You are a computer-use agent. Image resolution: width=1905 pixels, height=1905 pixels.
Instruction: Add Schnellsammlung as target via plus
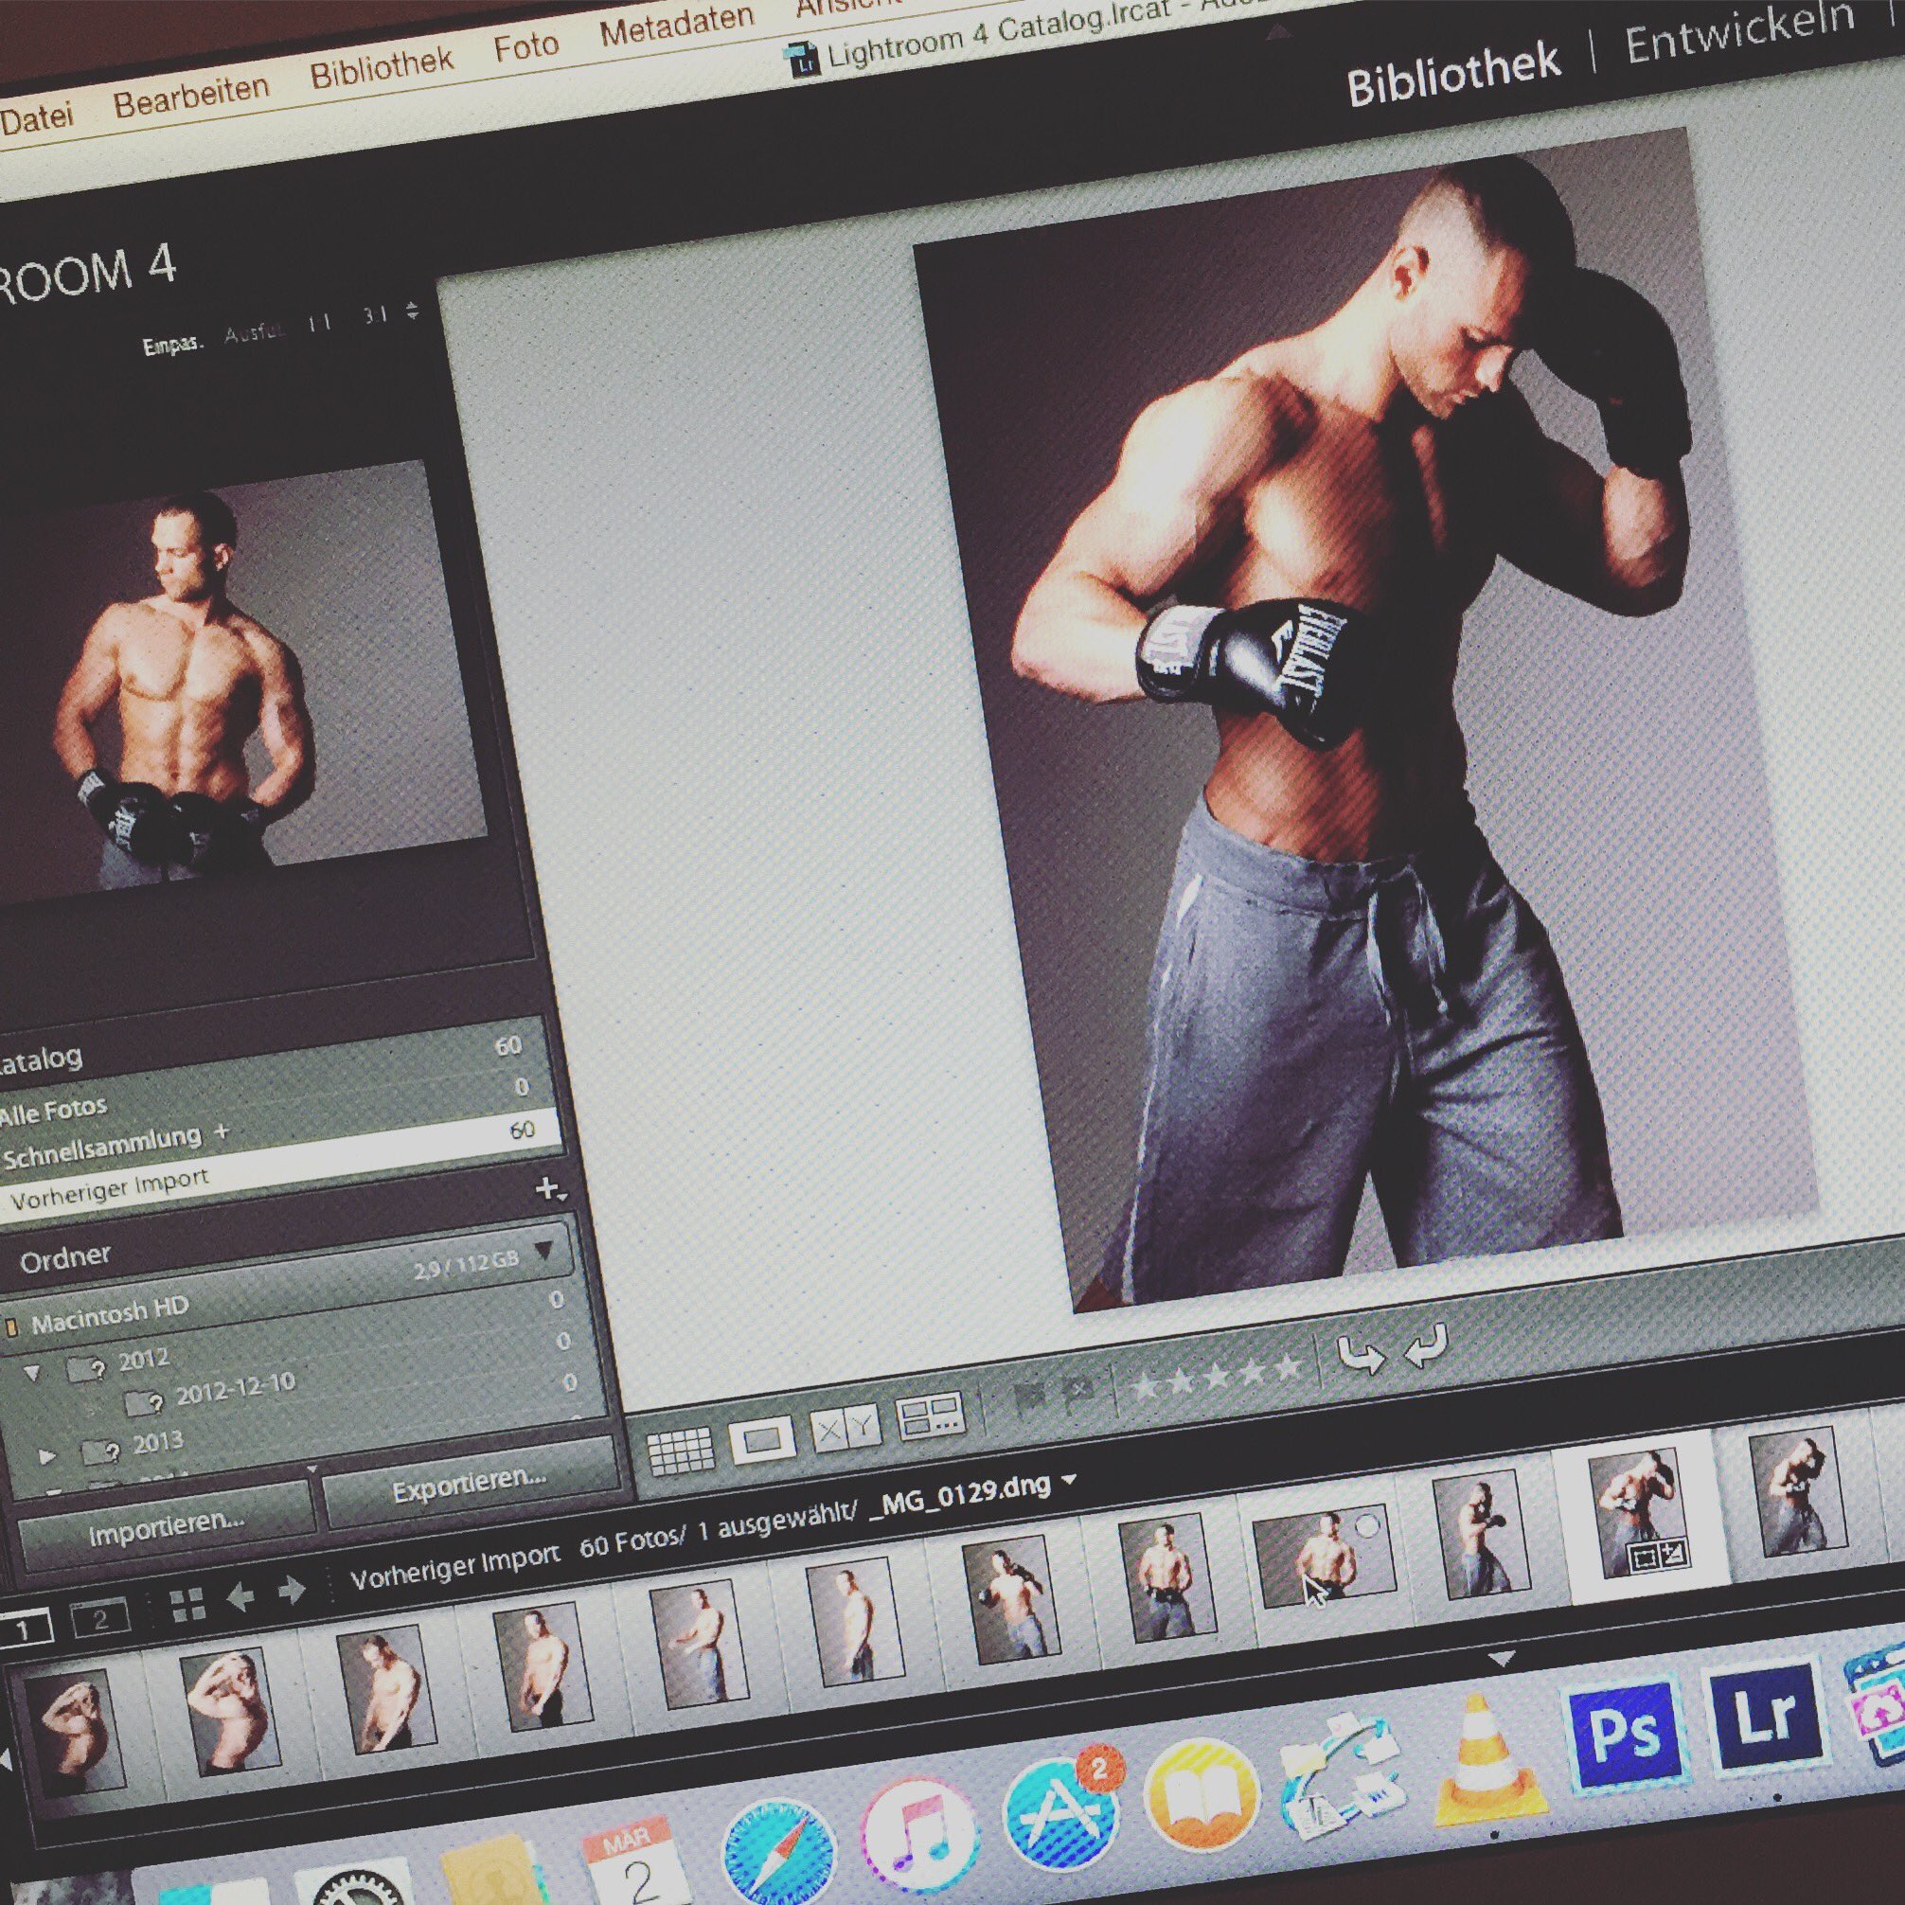pyautogui.click(x=221, y=1132)
